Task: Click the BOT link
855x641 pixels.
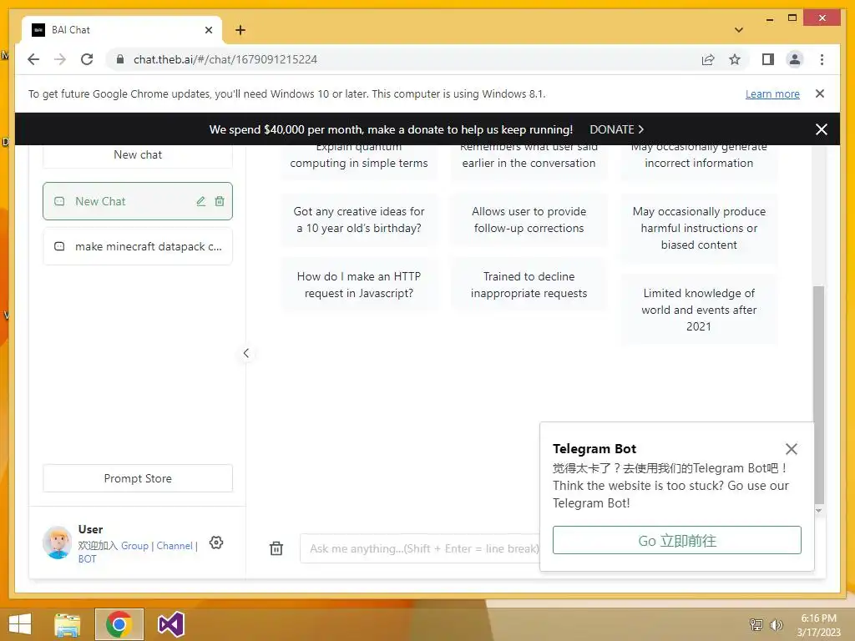Action: tap(87, 558)
